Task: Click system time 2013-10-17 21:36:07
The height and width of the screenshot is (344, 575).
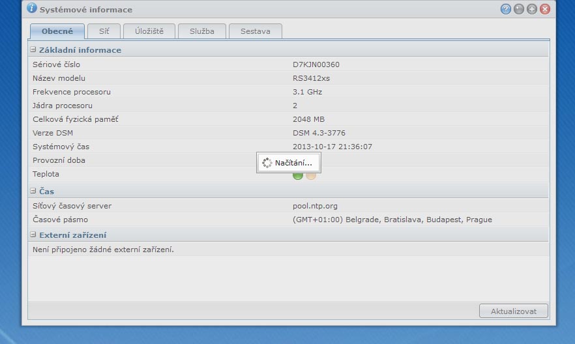Action: 332,147
